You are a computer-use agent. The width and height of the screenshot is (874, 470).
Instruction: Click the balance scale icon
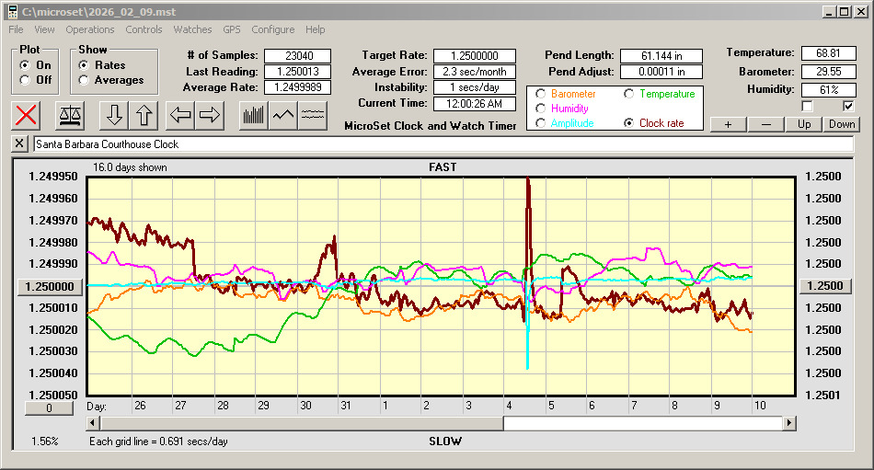click(x=70, y=115)
